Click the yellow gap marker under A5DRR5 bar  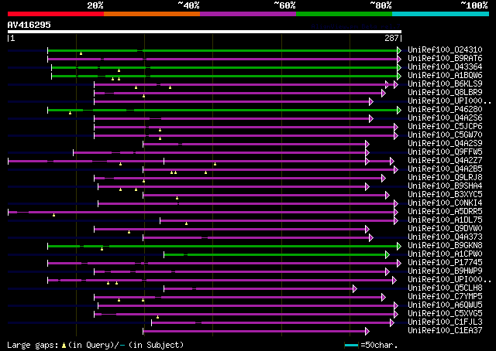coord(53,215)
